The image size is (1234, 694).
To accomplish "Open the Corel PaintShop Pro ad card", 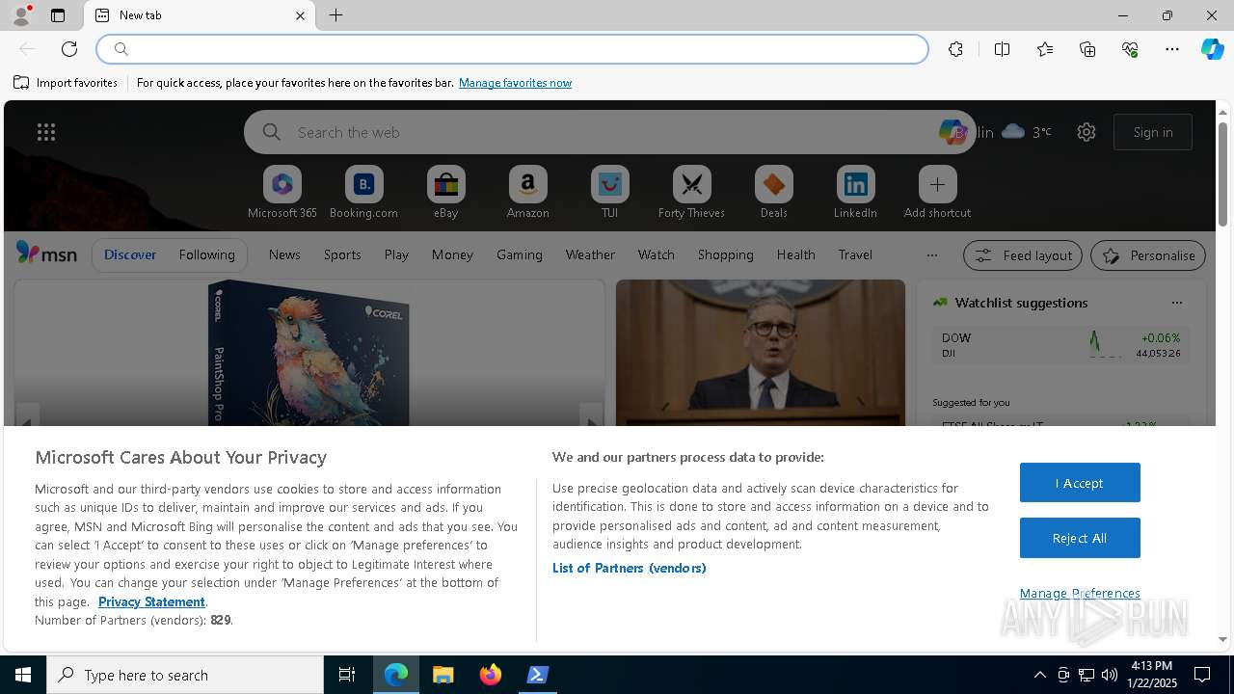I will [x=308, y=353].
